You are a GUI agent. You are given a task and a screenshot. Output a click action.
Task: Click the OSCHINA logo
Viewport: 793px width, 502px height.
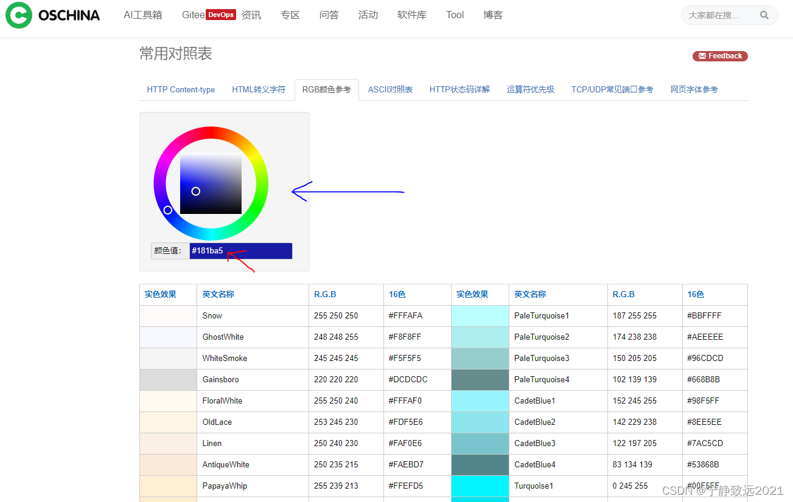[52, 15]
